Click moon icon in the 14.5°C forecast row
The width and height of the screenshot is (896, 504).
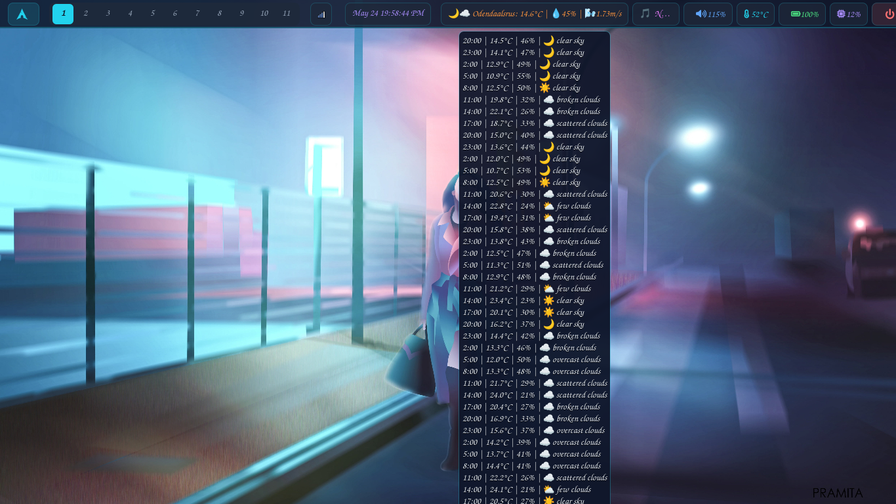548,41
